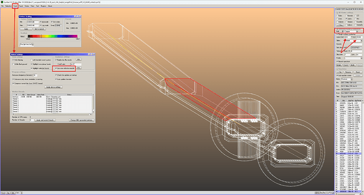Image resolution: width=364 pixels, height=195 pixels.
Task: Minimize the Texture Scaling dialog
Action: (75, 16)
